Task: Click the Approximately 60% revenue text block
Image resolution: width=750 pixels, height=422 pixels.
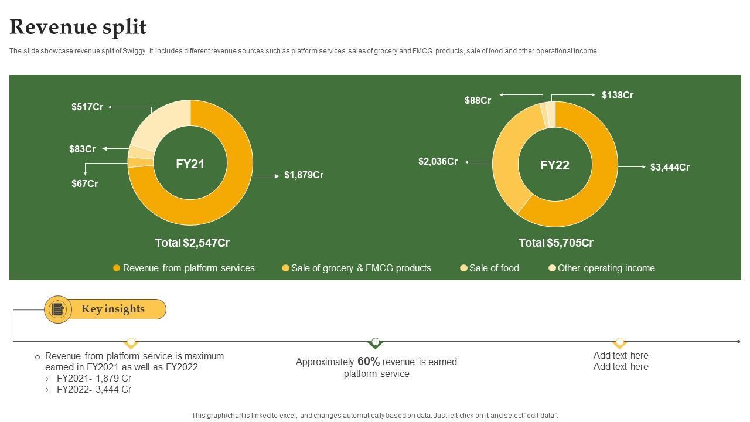Action: pyautogui.click(x=376, y=367)
